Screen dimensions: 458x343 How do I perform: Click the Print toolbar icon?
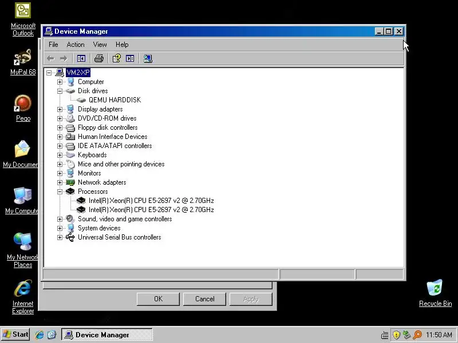click(99, 59)
